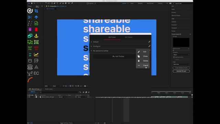Image resolution: width=220 pixels, height=124 pixels.
Task: Click the snapshot camera icon below viewer
Action: [x=85, y=86]
